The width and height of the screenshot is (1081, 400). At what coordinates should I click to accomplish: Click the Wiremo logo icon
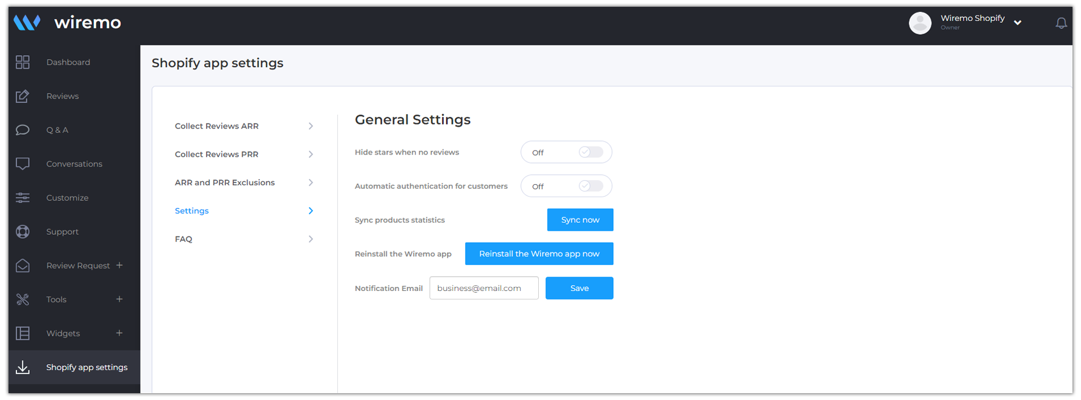click(27, 23)
